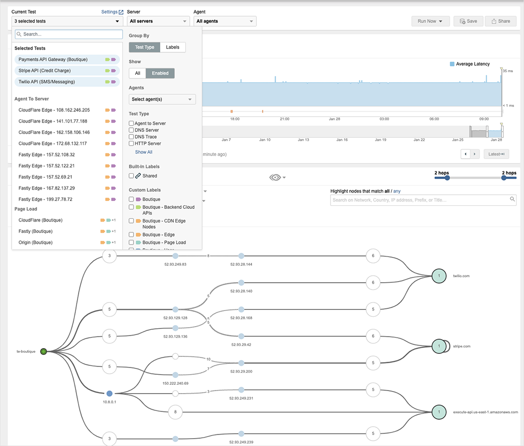
Task: Check the Shared built-in label box
Action: coord(132,176)
